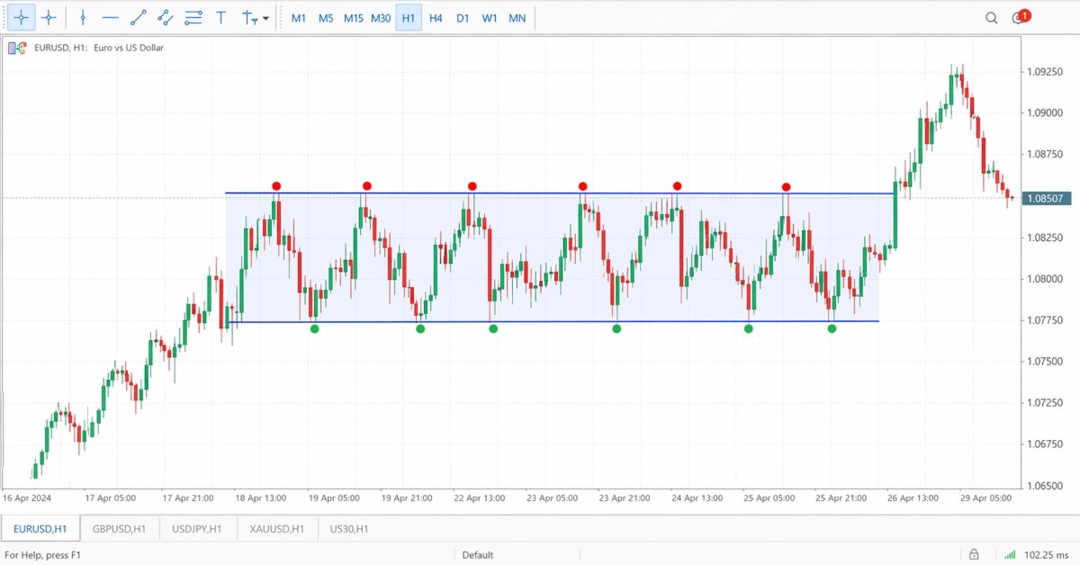Screen dimensions: 1080x565
Task: Click the green connection signal bars
Action: click(1010, 554)
